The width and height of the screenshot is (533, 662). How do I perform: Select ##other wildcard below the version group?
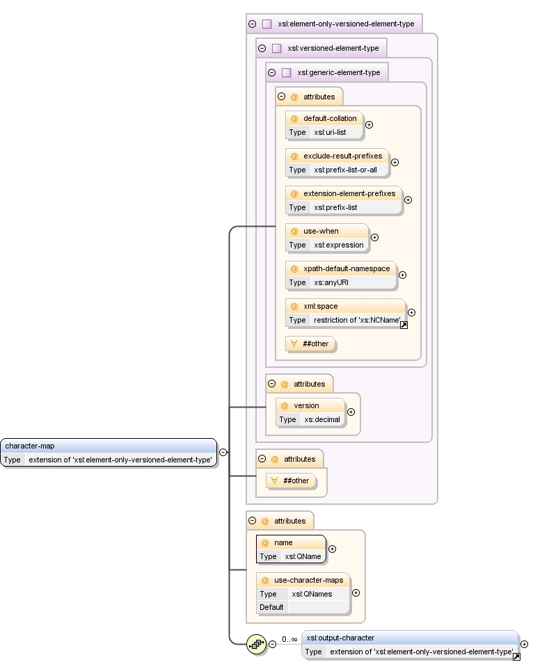point(292,481)
